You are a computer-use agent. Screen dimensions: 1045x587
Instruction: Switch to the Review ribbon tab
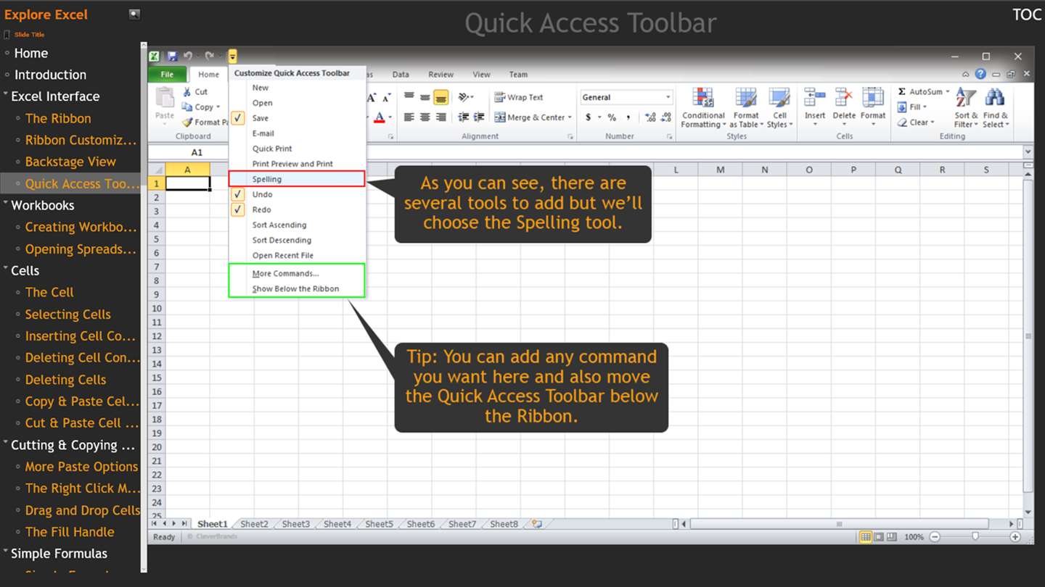tap(440, 74)
